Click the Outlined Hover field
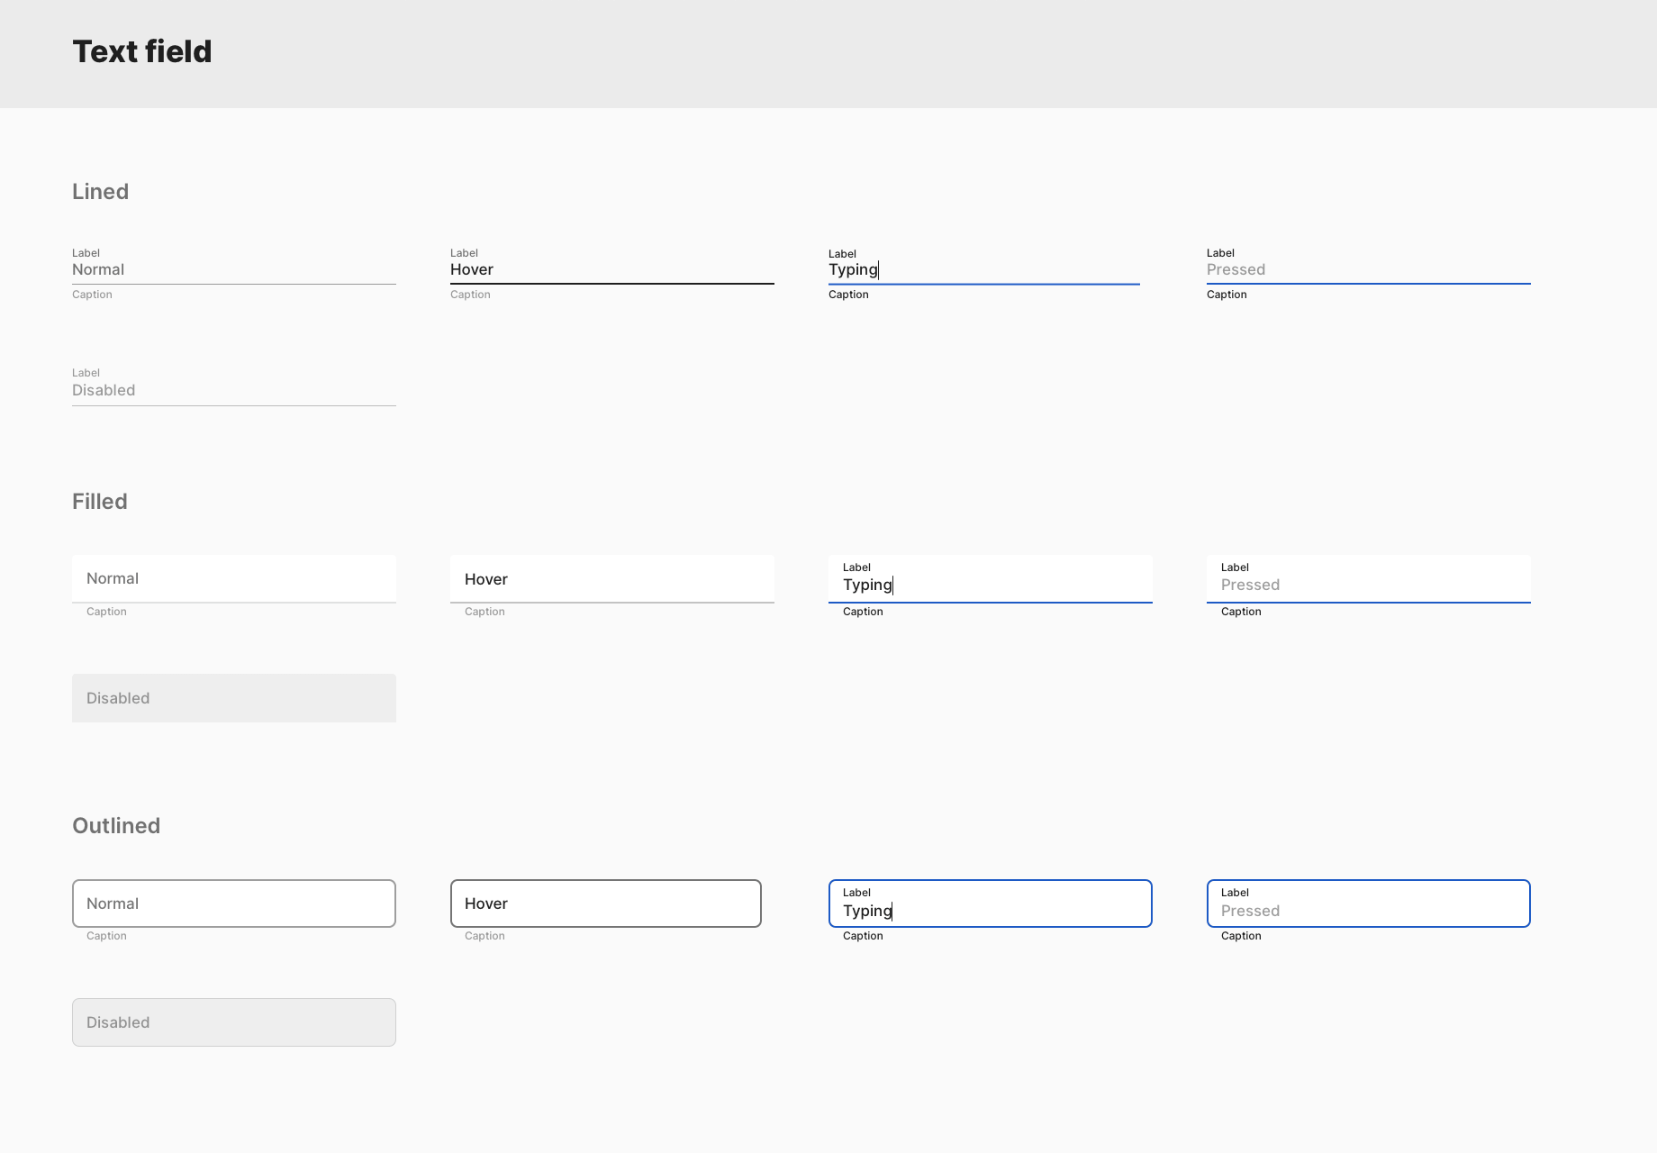The image size is (1657, 1153). 605,903
